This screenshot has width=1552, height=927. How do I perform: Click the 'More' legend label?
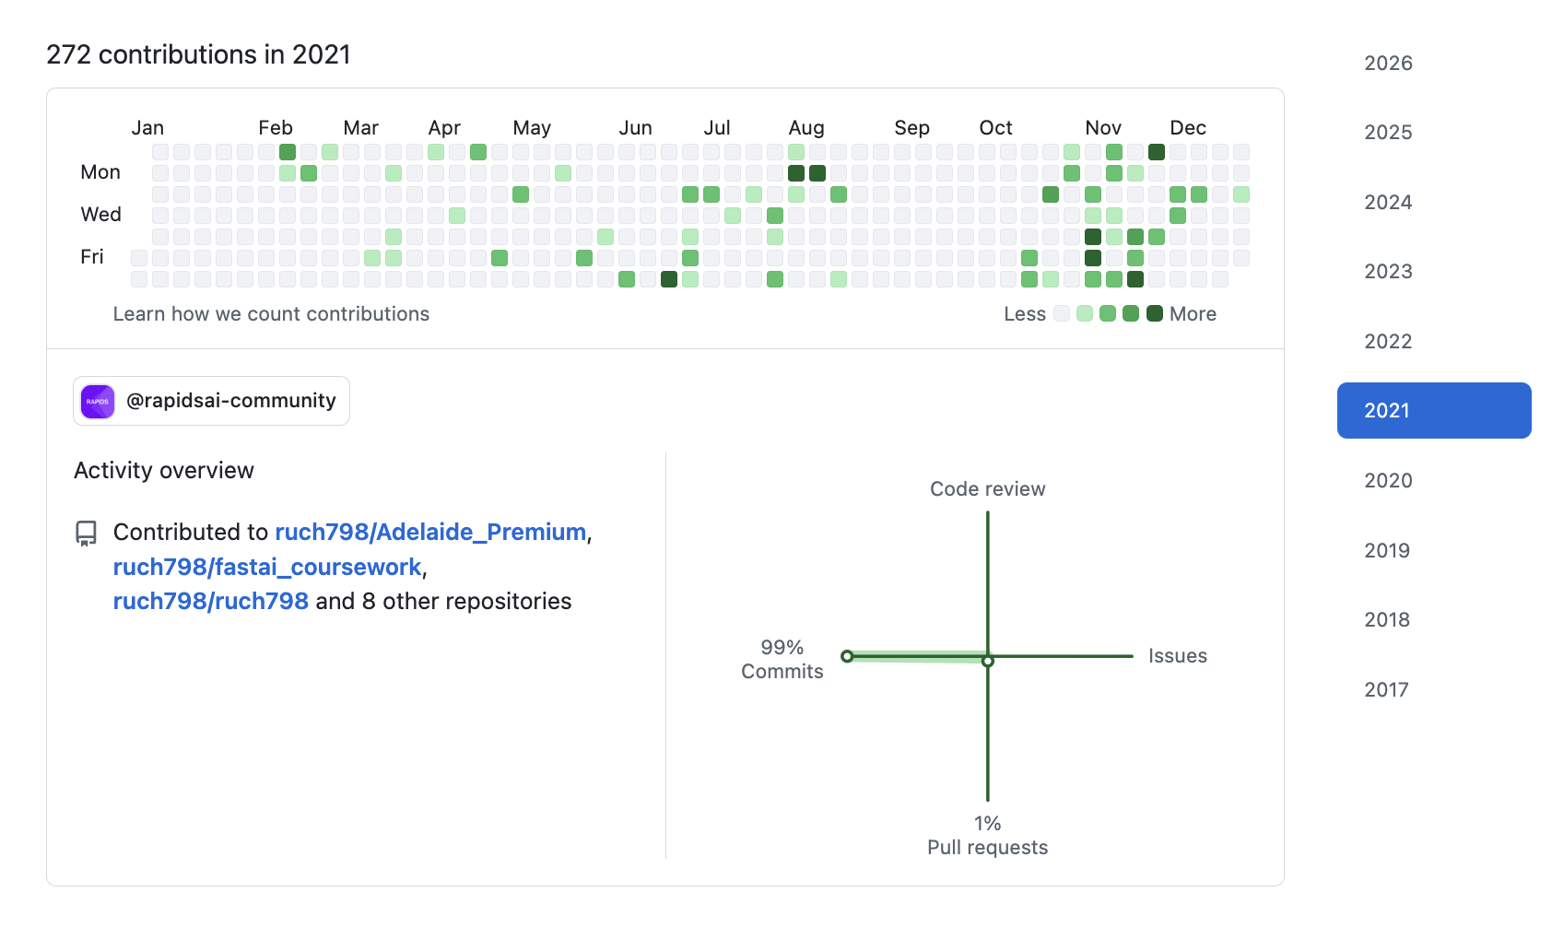[1193, 314]
